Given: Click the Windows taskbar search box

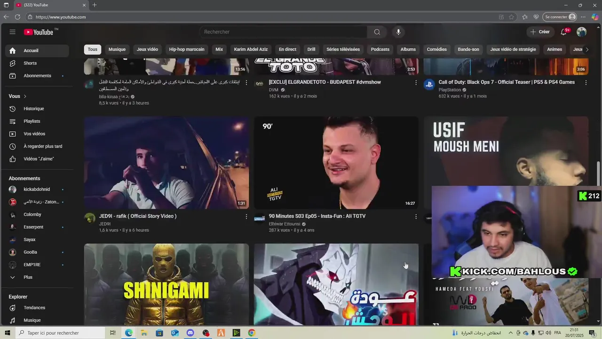Looking at the screenshot, I should (x=60, y=333).
